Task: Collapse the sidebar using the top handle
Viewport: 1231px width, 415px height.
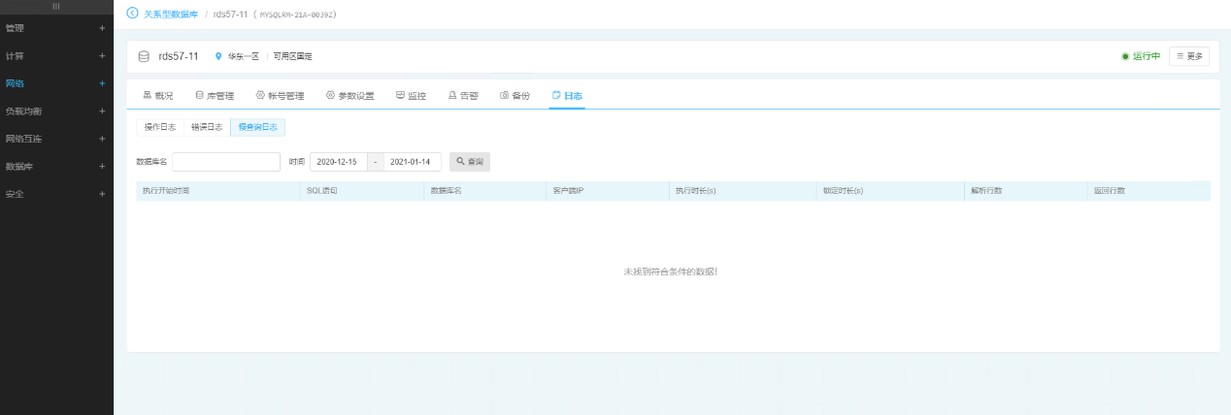Action: click(56, 6)
